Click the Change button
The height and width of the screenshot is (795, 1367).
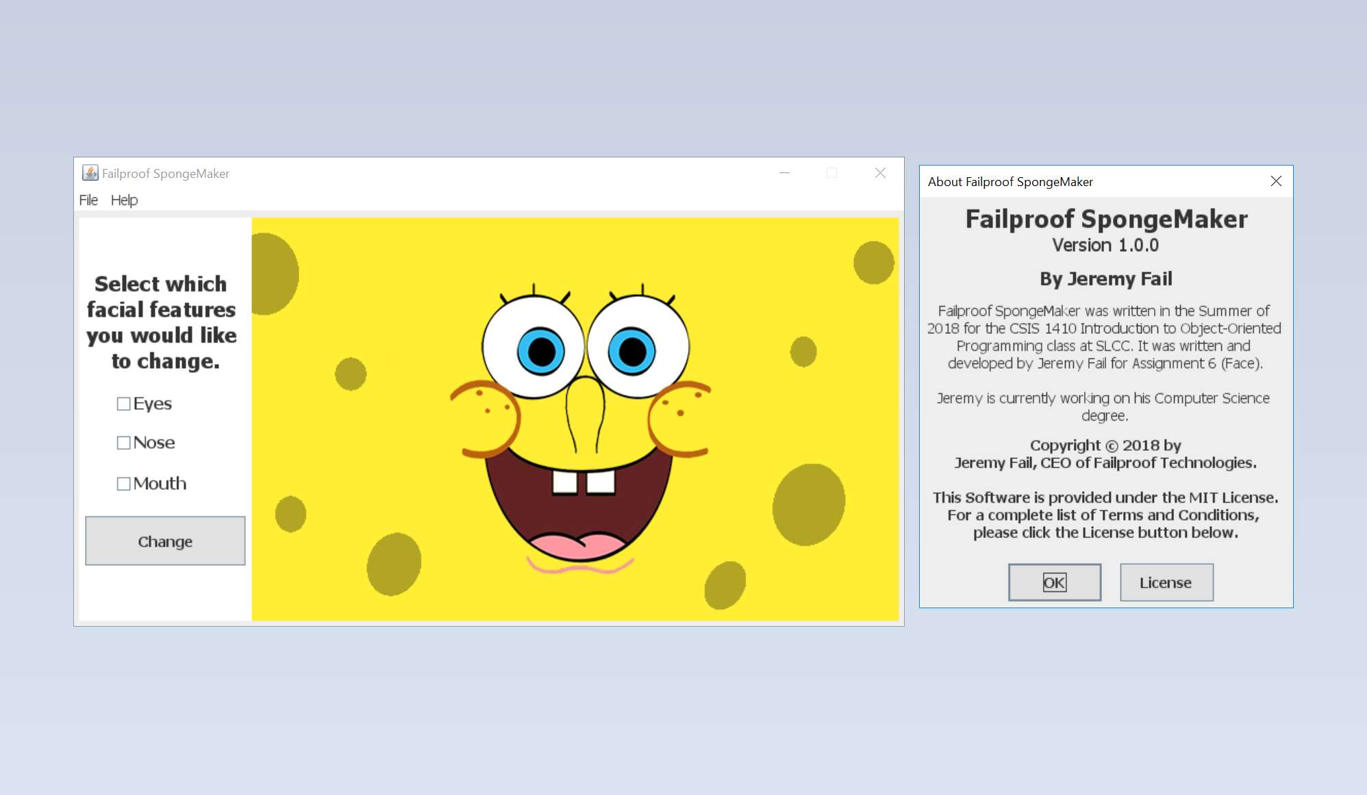click(165, 541)
